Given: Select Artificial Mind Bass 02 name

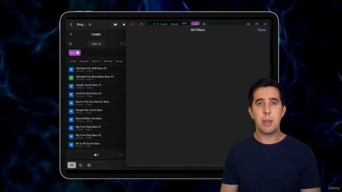Looking at the screenshot, I should [x=88, y=93].
